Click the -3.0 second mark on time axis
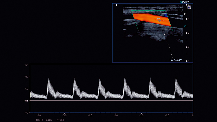Image resolution: width=217 pixels, height=122 pixels. pos(115,115)
